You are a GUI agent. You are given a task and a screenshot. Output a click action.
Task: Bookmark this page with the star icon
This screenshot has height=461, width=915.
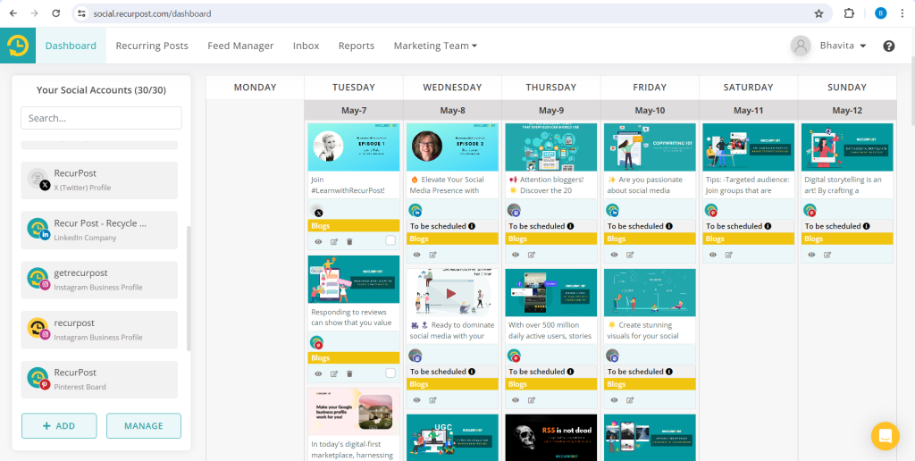(818, 13)
